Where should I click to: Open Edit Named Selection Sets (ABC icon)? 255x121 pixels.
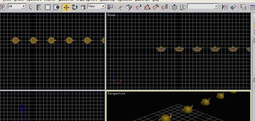point(183,7)
